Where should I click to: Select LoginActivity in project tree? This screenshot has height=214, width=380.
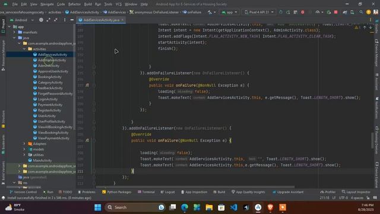coord(47,99)
